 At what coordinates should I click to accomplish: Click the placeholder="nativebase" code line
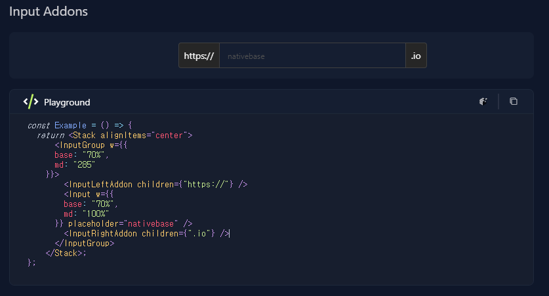123,223
